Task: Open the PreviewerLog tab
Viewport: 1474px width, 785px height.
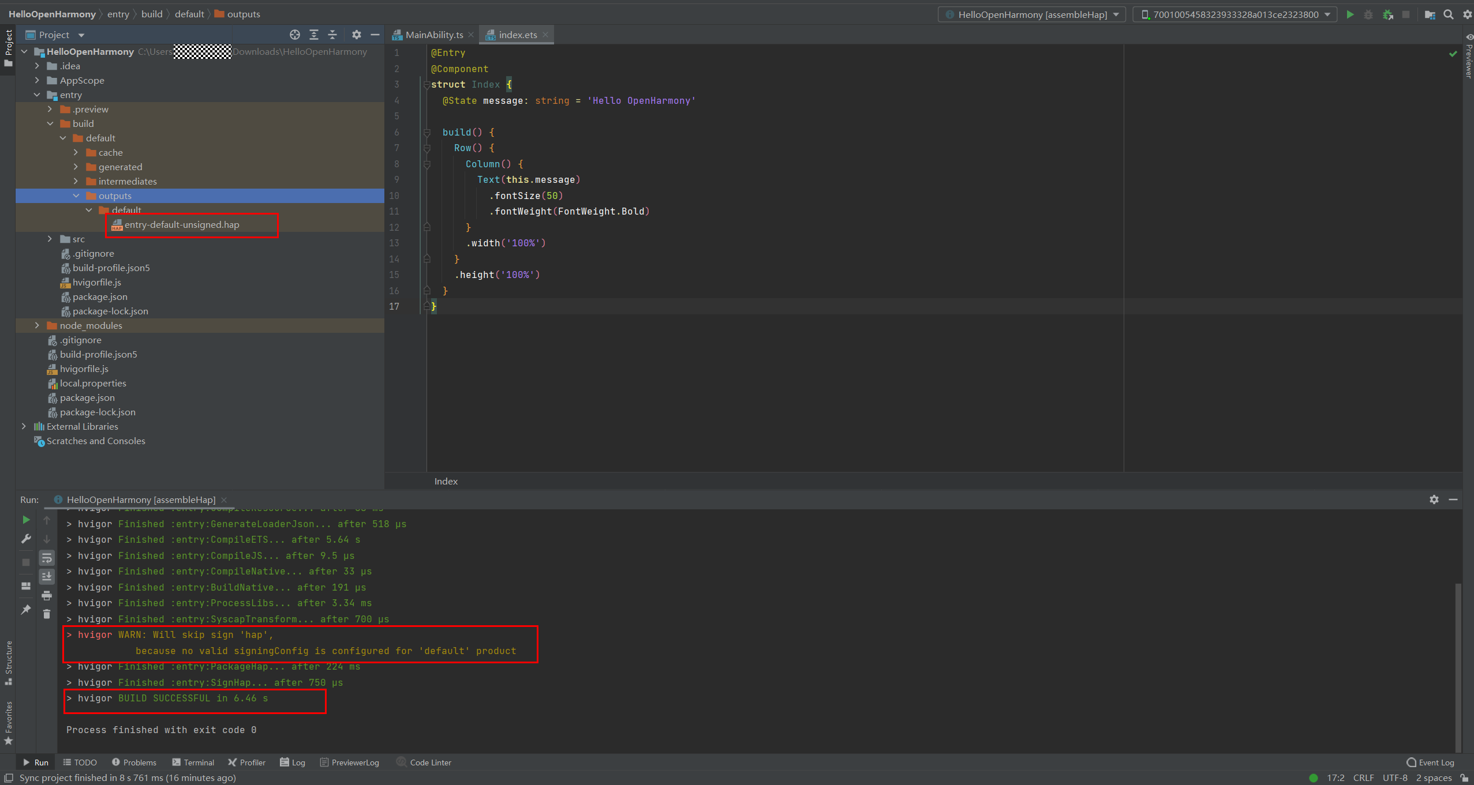Action: click(350, 763)
